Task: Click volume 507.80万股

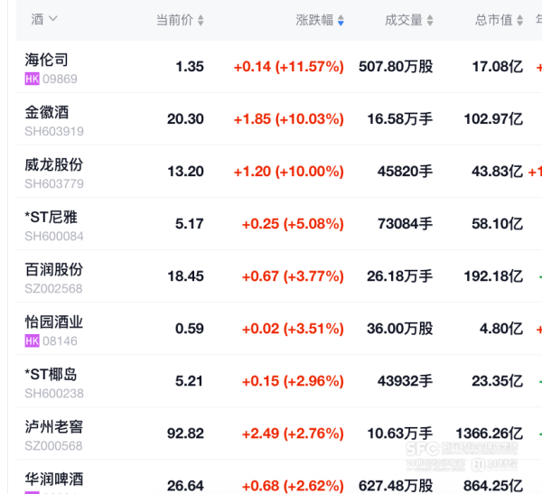Action: click(396, 67)
